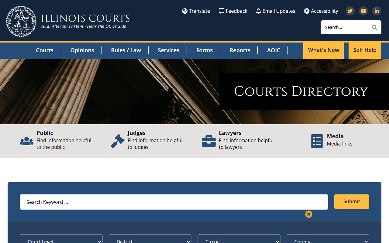Viewport: 389px width, 243px height.
Task: Open the Services menu
Action: coord(168,50)
